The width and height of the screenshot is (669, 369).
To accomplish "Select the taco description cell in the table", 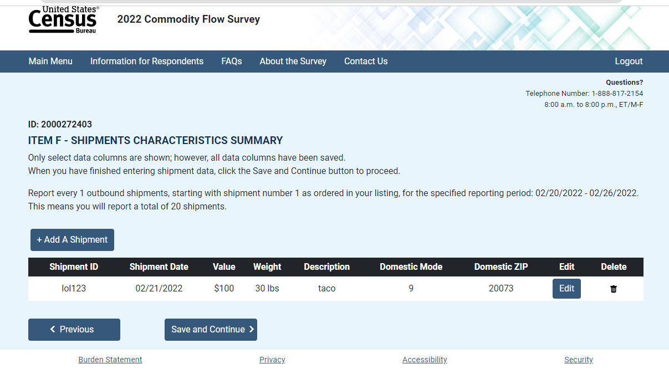I will point(326,288).
